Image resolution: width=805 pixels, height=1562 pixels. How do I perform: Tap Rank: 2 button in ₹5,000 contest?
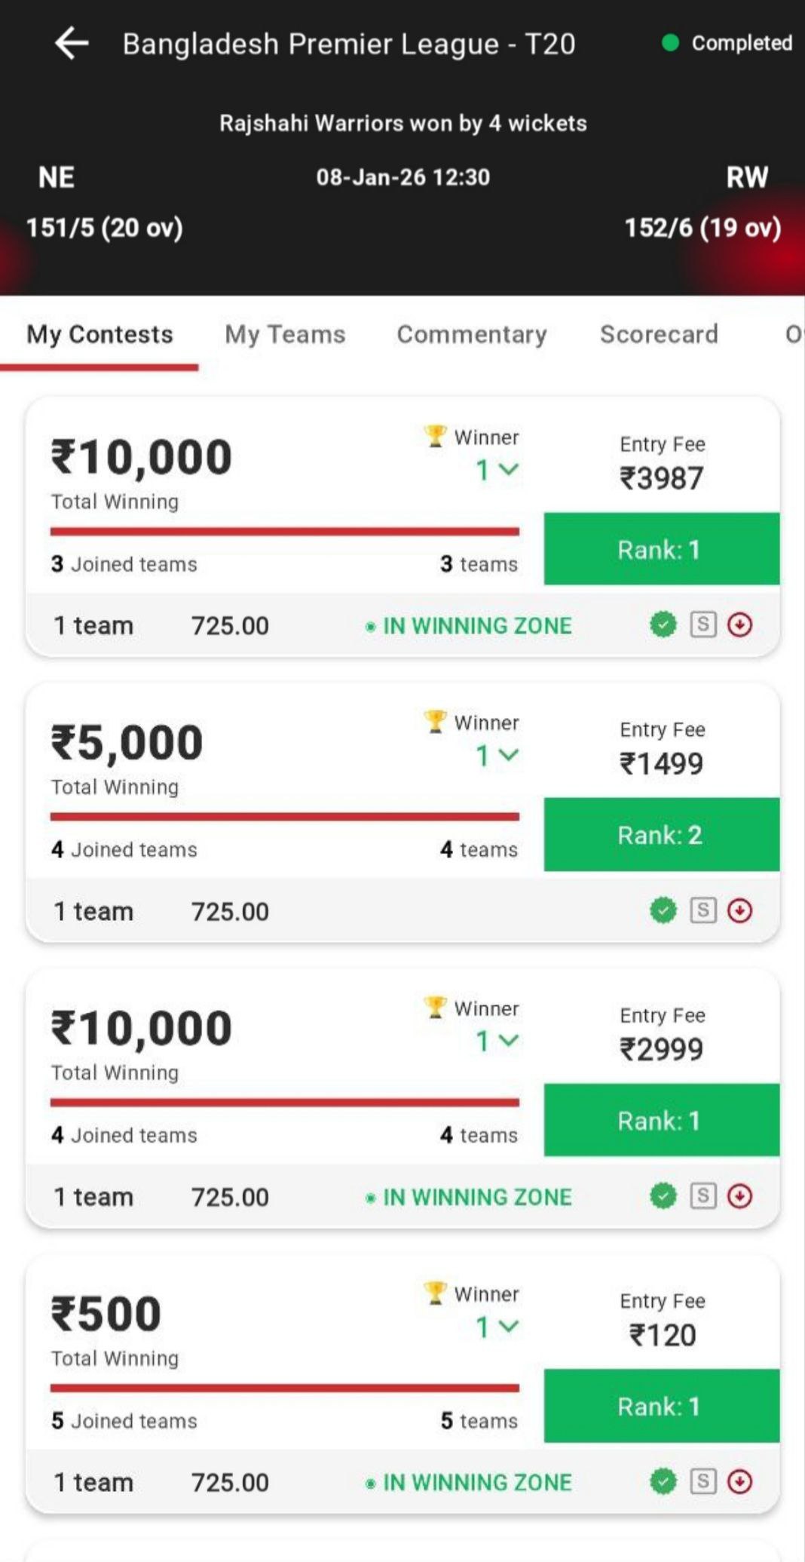coord(661,834)
